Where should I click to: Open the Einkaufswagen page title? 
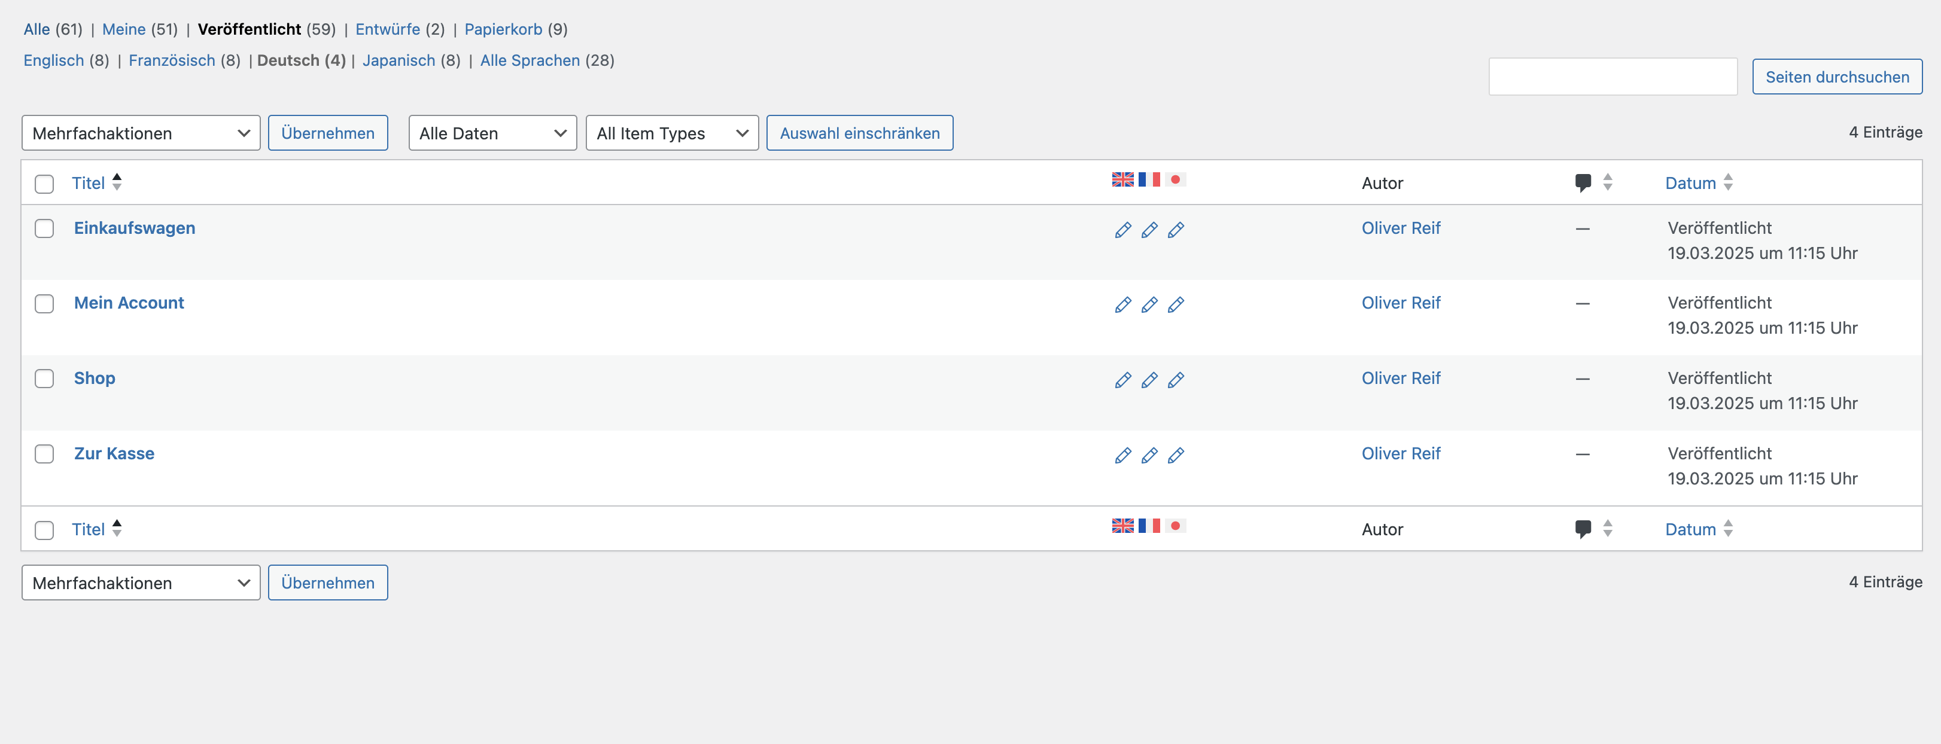click(134, 228)
